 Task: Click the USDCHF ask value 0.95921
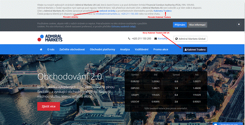(197, 102)
